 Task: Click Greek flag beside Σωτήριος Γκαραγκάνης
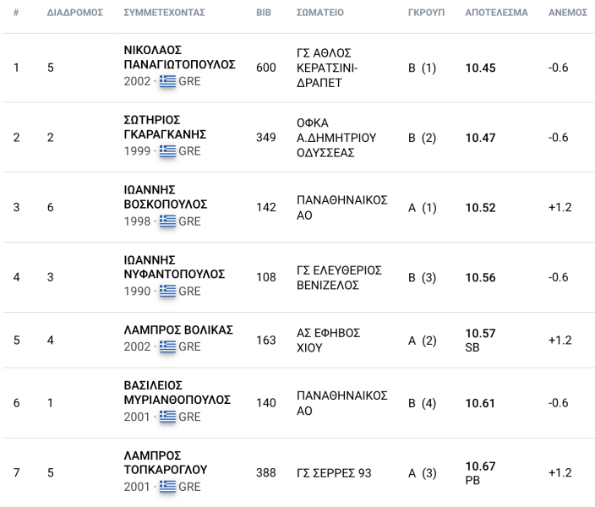tap(167, 151)
